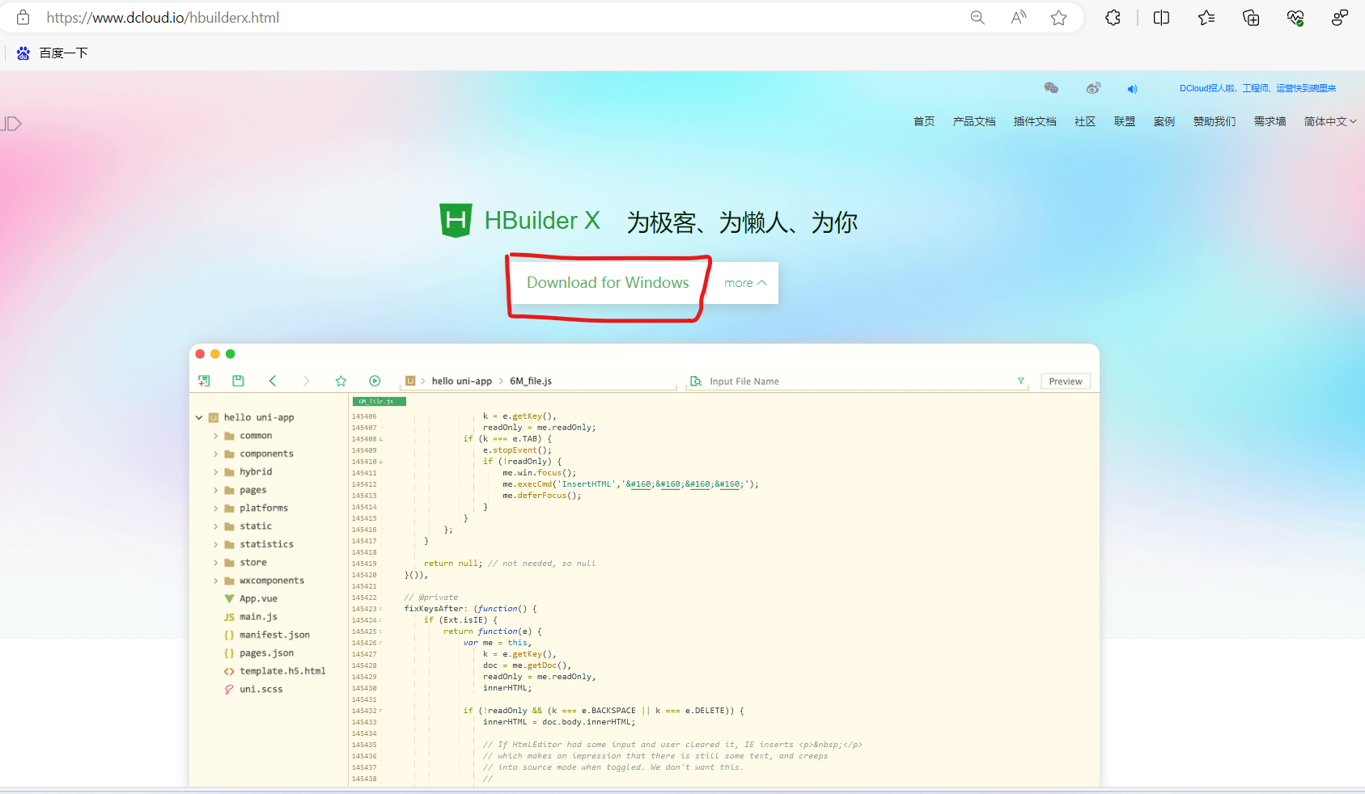The width and height of the screenshot is (1365, 794).
Task: Click the file search icon beside Input File Name
Action: [696, 381]
